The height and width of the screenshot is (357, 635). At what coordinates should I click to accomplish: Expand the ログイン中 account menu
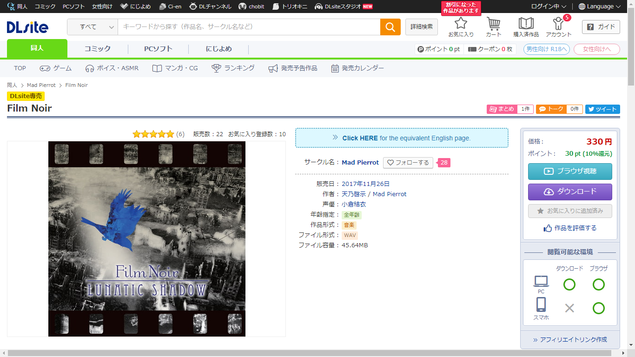pyautogui.click(x=549, y=7)
